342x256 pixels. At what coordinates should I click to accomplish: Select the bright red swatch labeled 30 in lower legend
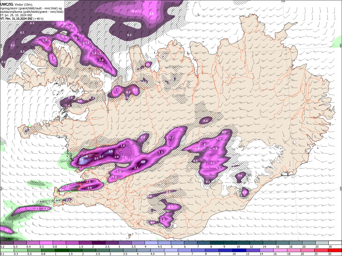[335, 250]
